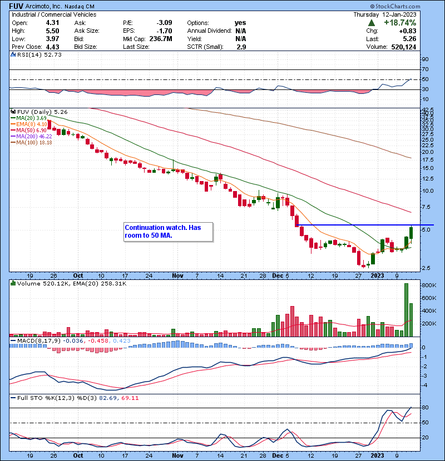Click the MACD(8,17,9) indicator label

[x=39, y=341]
